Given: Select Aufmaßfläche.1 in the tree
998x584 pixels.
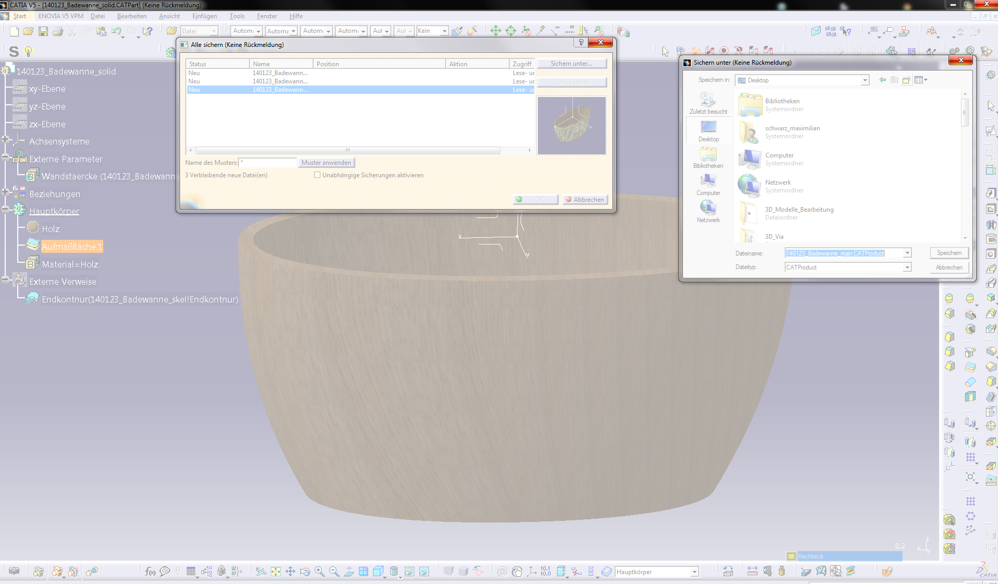Looking at the screenshot, I should point(72,247).
